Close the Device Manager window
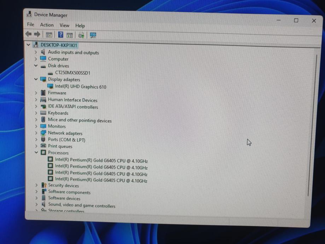 (314, 21)
